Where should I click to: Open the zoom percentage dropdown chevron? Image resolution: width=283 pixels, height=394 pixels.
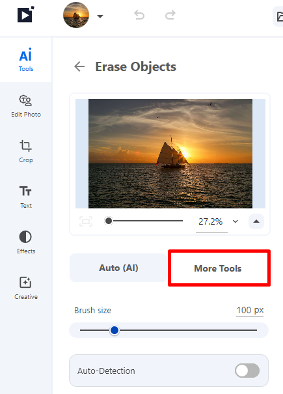tap(236, 221)
